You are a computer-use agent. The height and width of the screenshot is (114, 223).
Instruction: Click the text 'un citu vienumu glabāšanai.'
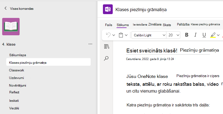(154, 91)
